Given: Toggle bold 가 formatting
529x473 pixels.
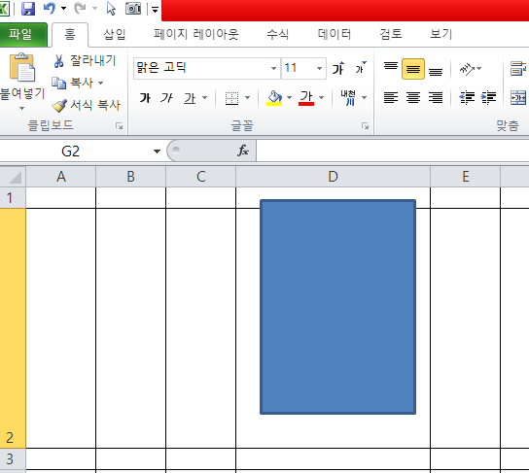Looking at the screenshot, I should [145, 98].
